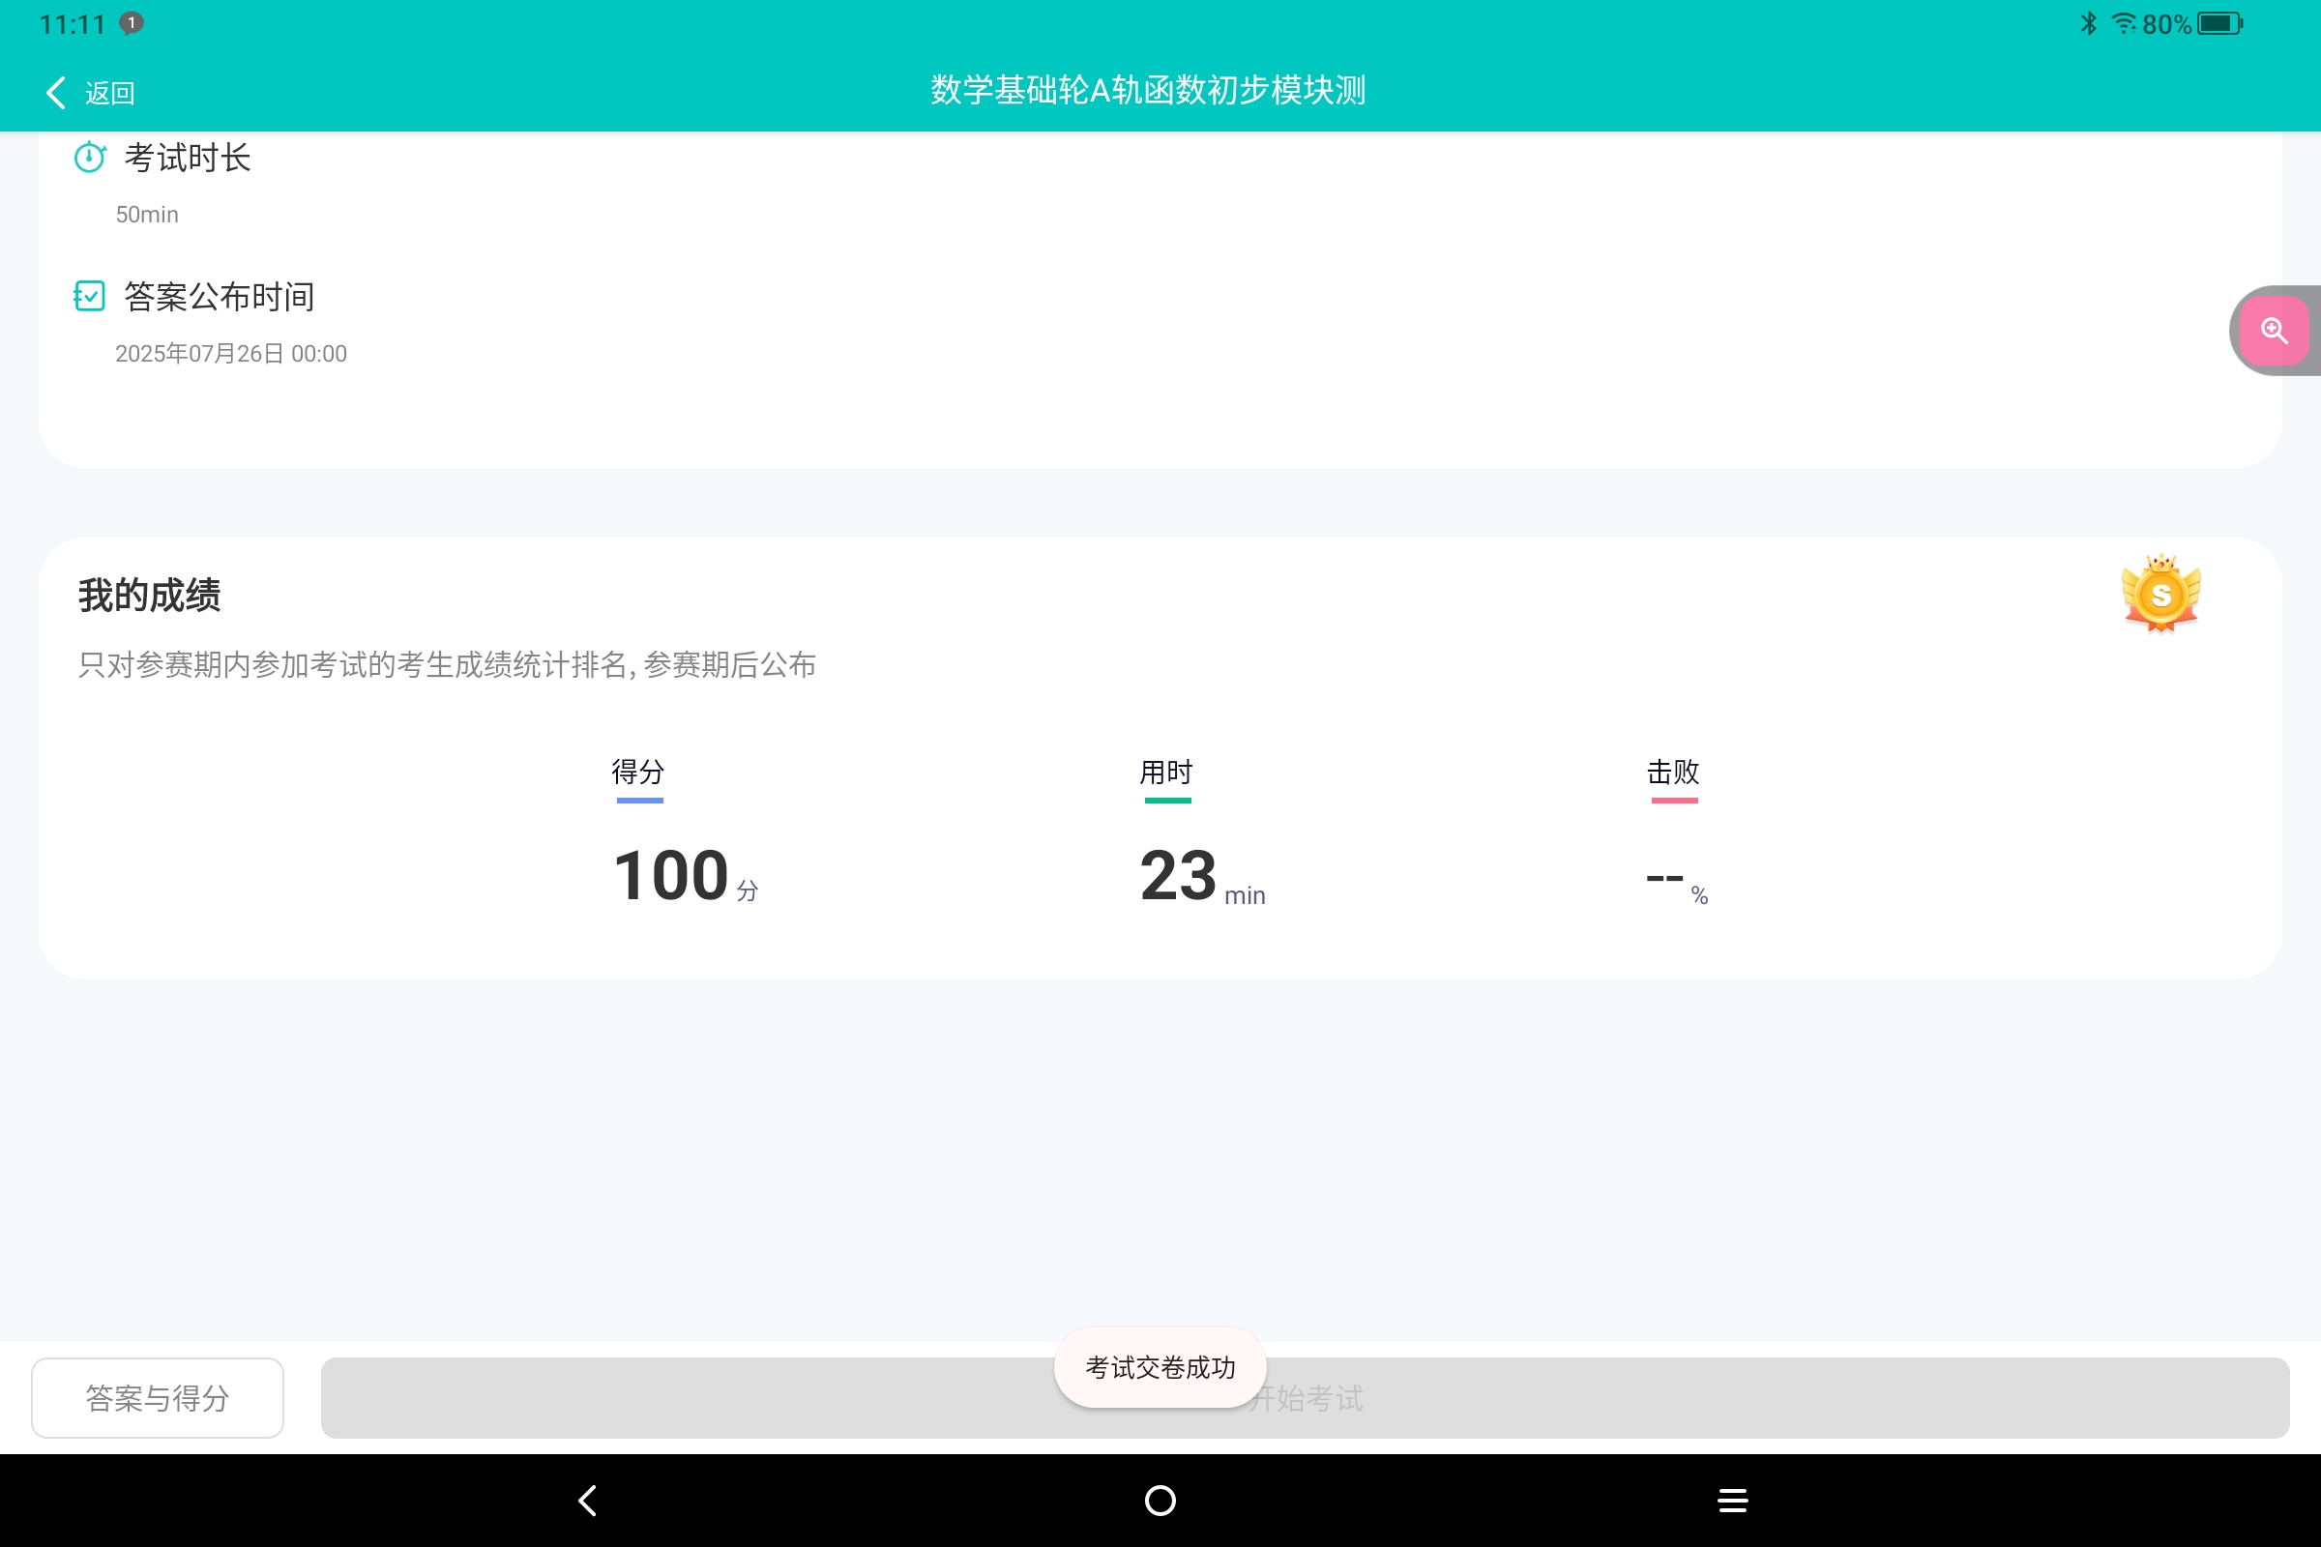Tap the gold S medal badge
Viewport: 2321px width, 1547px height.
pos(2161,593)
